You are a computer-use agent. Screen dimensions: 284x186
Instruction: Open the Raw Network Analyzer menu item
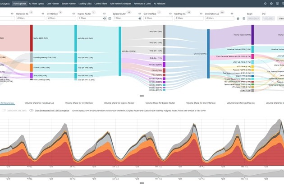(121, 4)
